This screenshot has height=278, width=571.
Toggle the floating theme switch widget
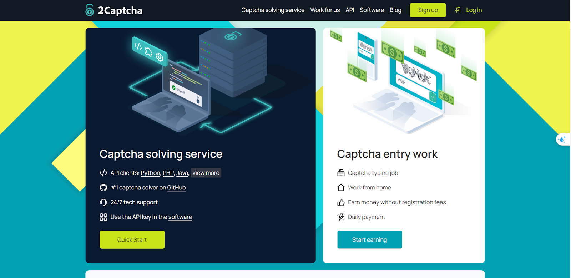coord(563,139)
